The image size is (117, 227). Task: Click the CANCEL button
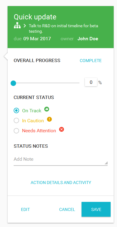(67, 209)
